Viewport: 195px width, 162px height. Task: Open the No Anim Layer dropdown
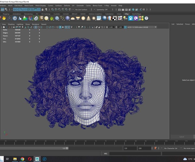[x=189, y=148]
